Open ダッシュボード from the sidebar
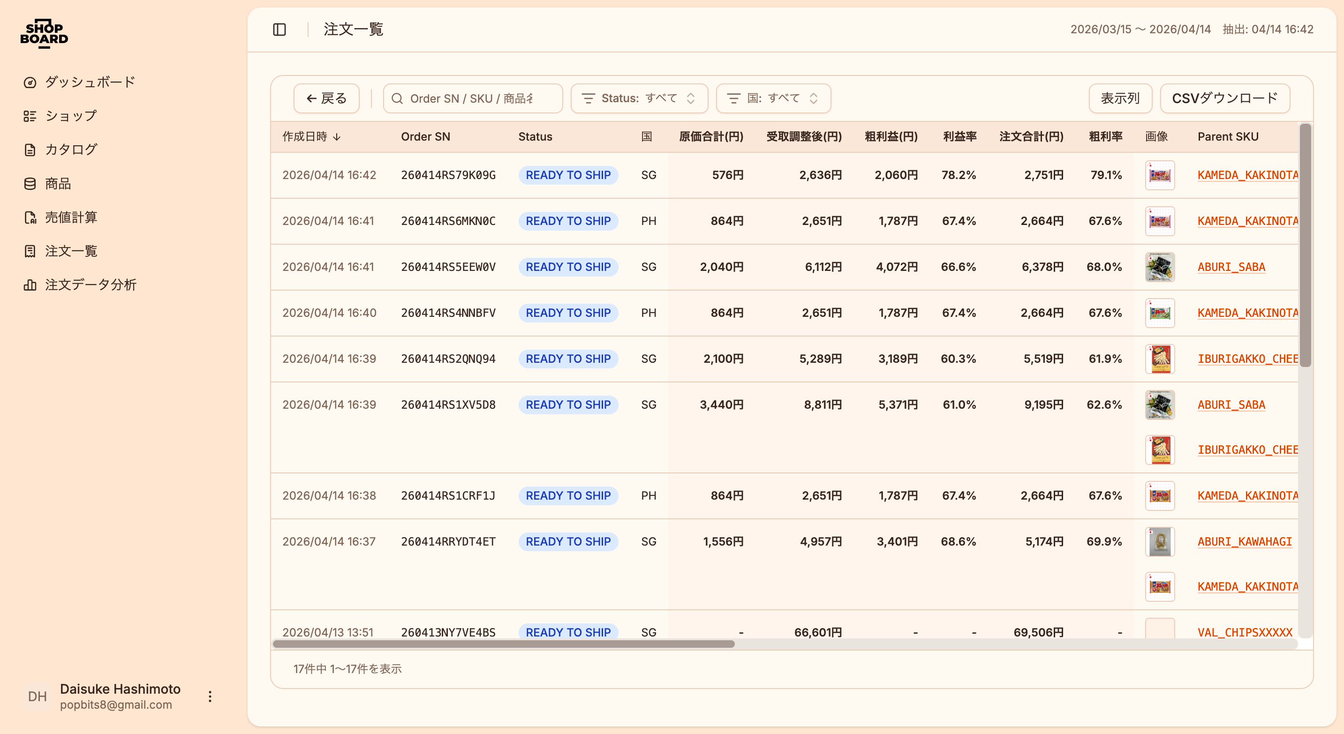Image resolution: width=1344 pixels, height=734 pixels. click(90, 82)
